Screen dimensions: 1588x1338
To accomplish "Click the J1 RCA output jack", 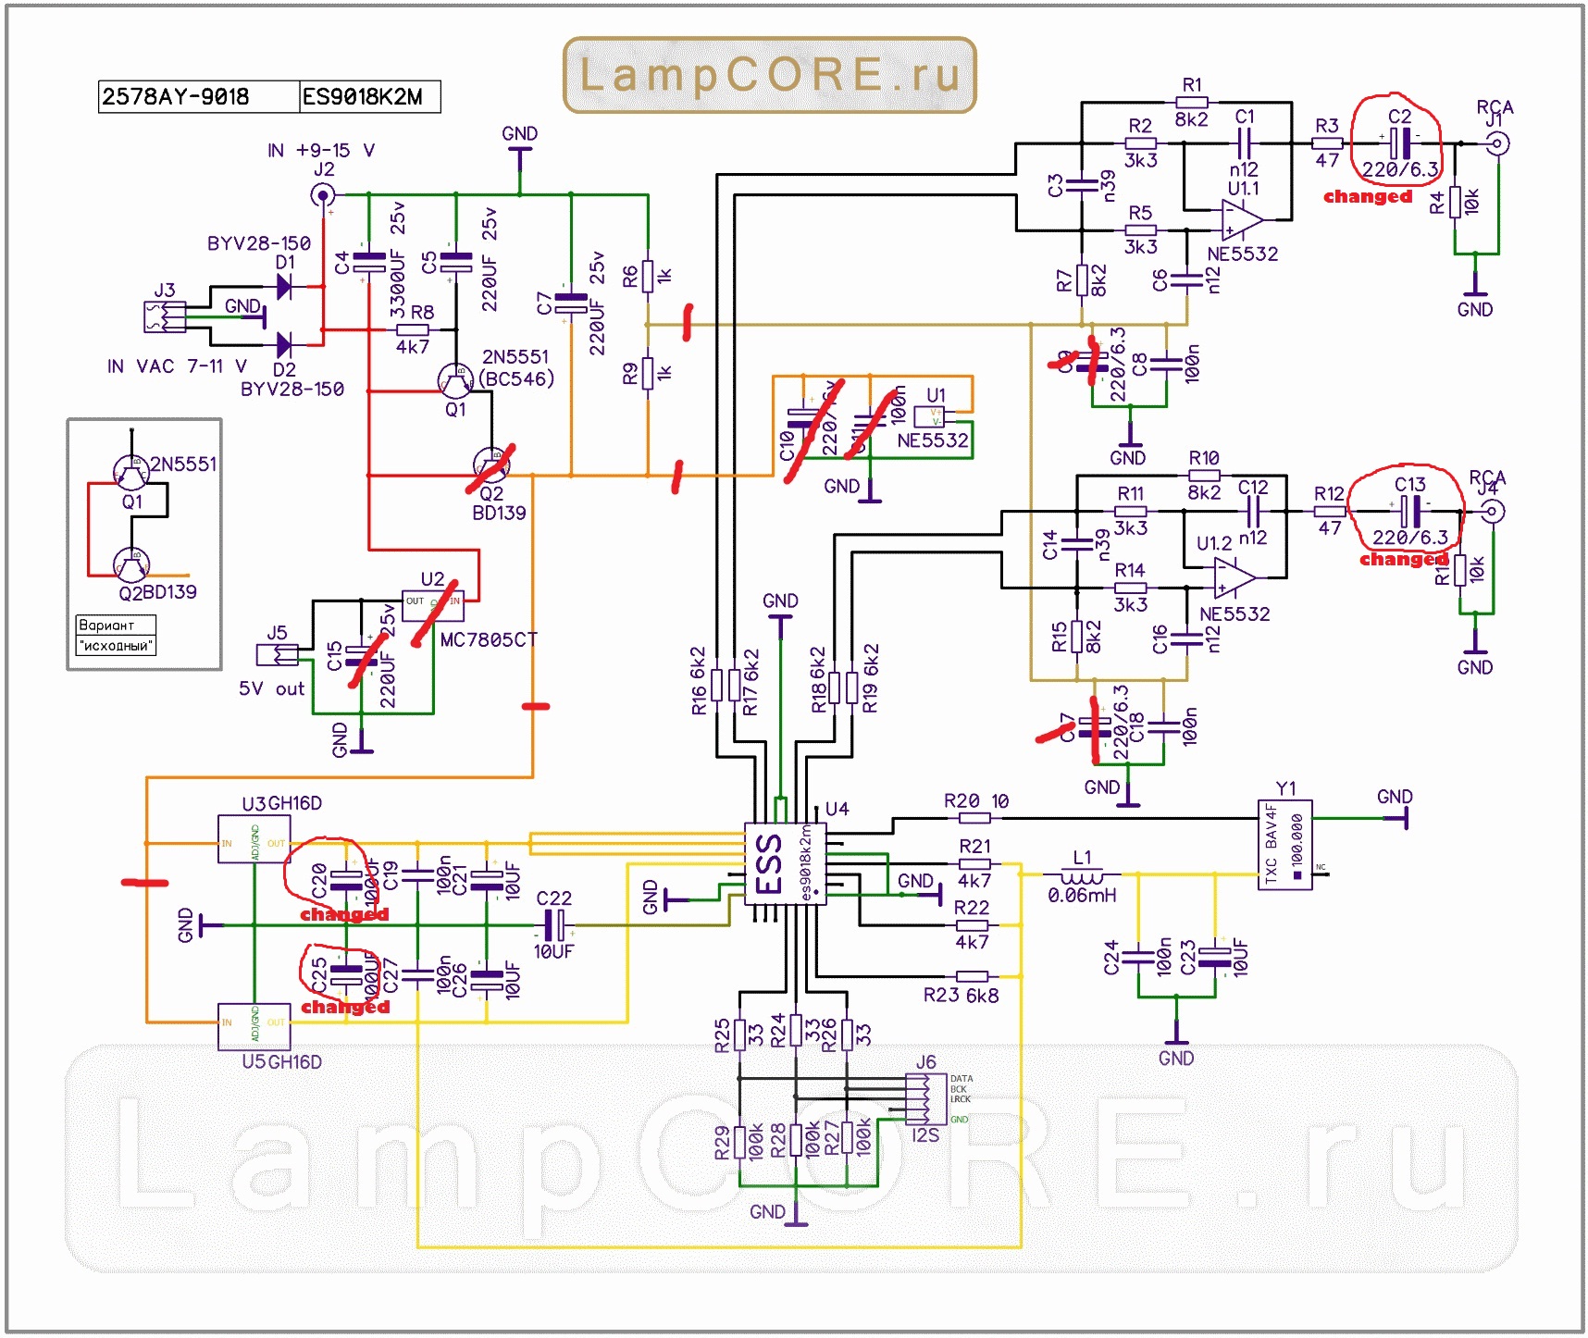I will click(x=1497, y=143).
